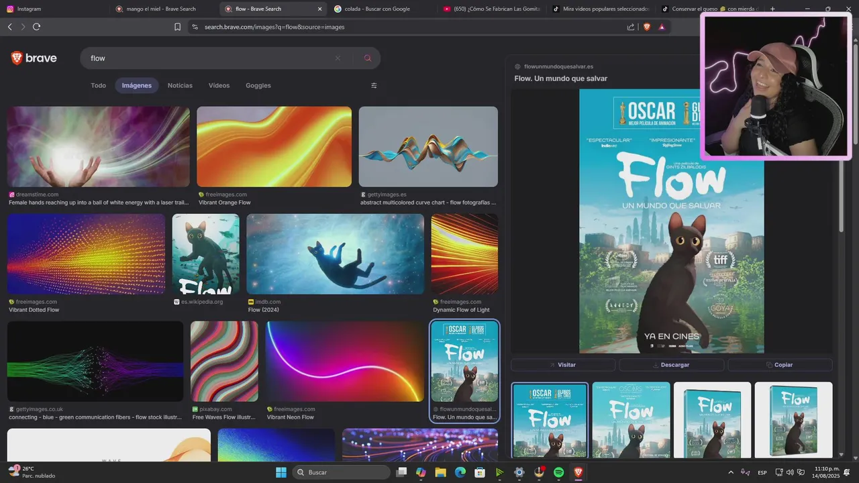
Task: Go back with the browser back arrow
Action: click(9, 27)
